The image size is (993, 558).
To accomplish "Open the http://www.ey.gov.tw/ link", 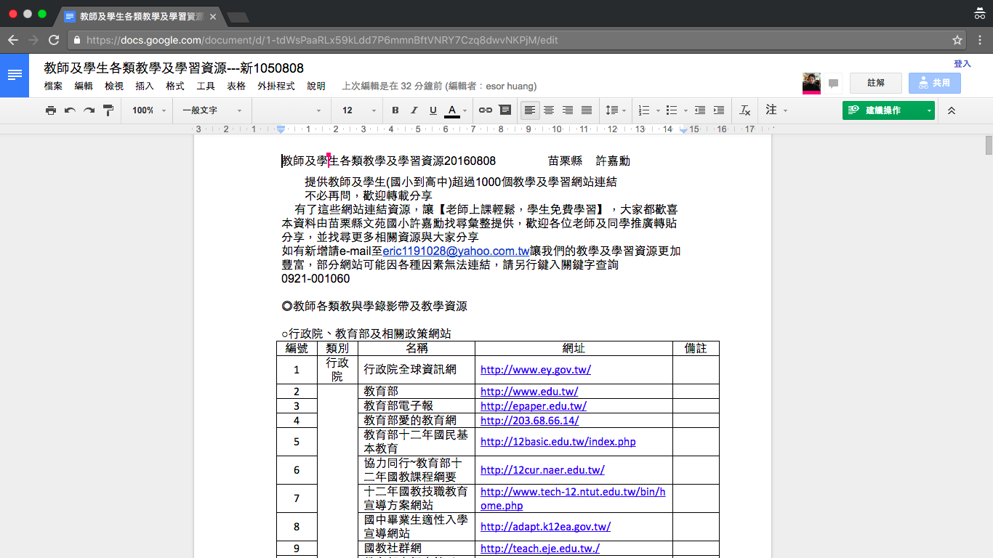I will (x=536, y=369).
